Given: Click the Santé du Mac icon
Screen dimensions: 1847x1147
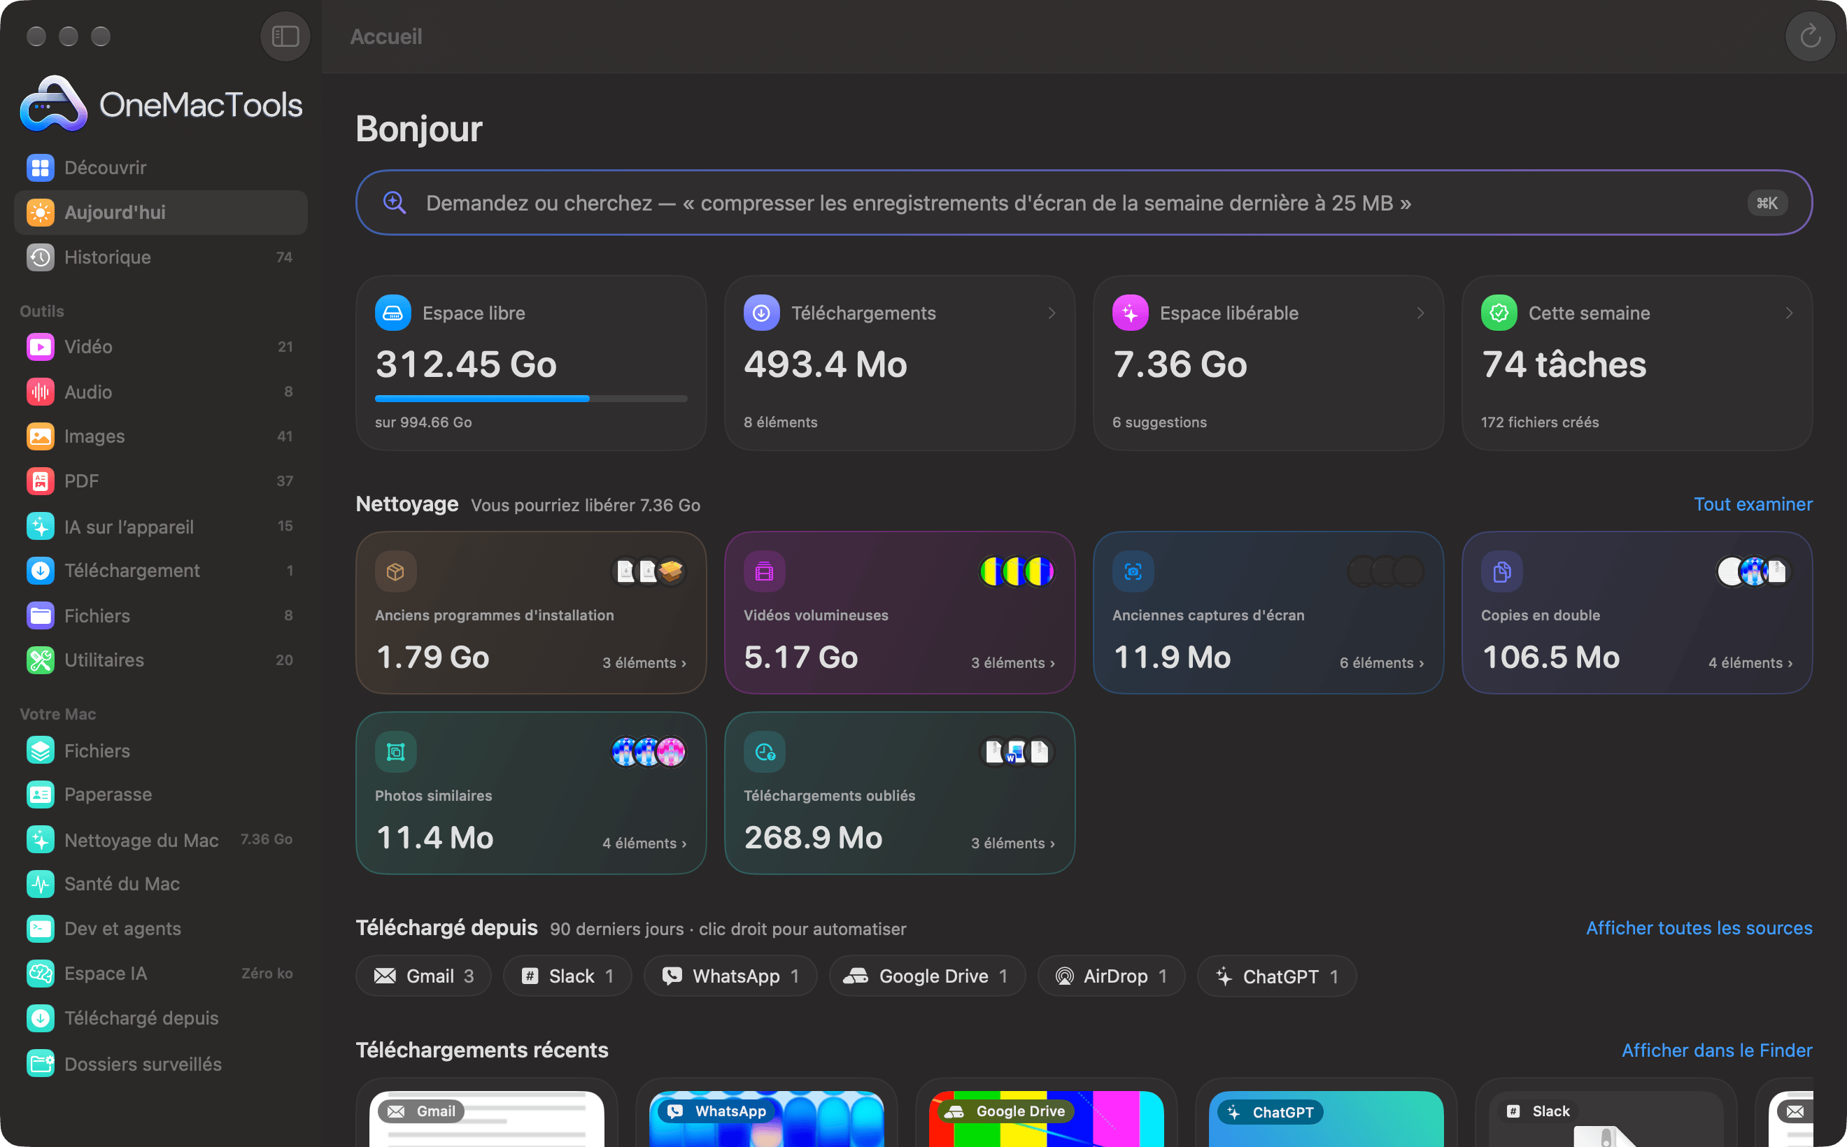Looking at the screenshot, I should pyautogui.click(x=40, y=884).
